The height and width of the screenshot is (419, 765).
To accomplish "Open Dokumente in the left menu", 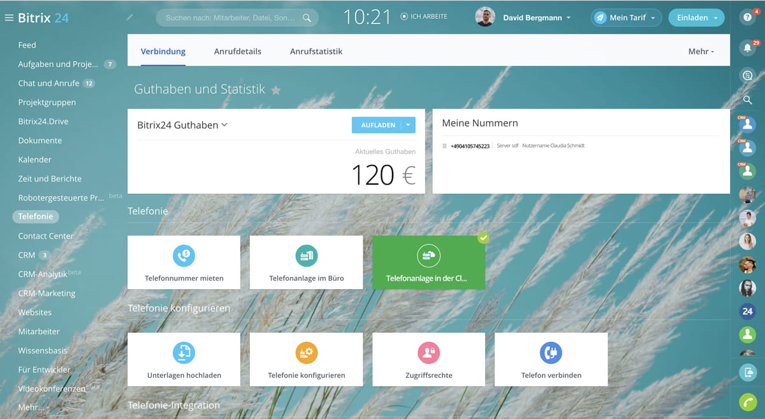I will pyautogui.click(x=40, y=141).
